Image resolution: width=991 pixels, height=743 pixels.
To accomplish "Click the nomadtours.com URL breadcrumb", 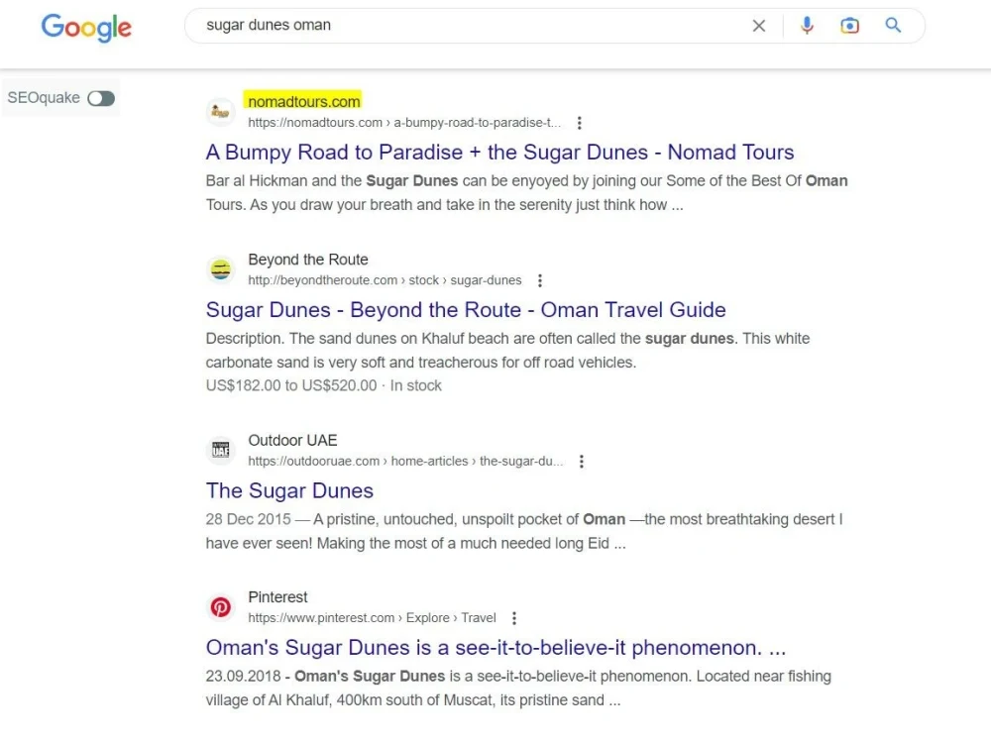I will (404, 123).
